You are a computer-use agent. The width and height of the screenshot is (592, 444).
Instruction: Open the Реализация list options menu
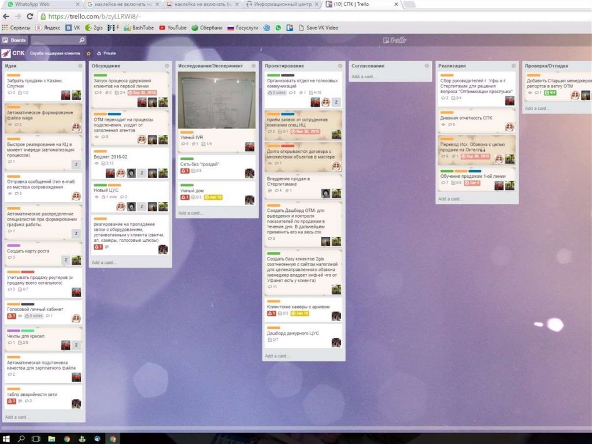point(513,66)
